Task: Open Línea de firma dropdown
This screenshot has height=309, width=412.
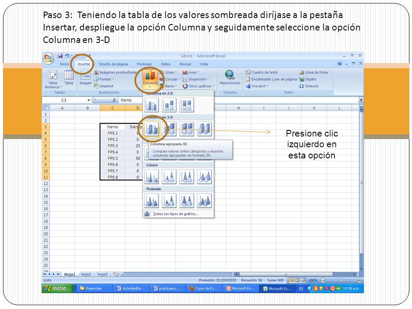Action: tap(315, 72)
